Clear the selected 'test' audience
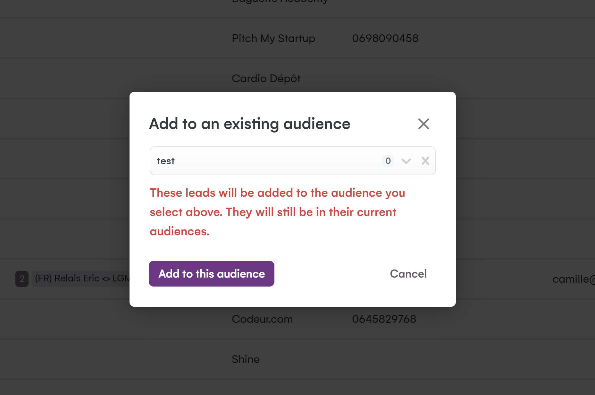 (x=425, y=161)
